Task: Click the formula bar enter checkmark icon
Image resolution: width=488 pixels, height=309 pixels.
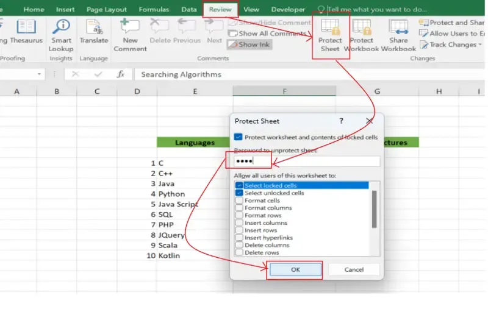Action: [x=98, y=74]
